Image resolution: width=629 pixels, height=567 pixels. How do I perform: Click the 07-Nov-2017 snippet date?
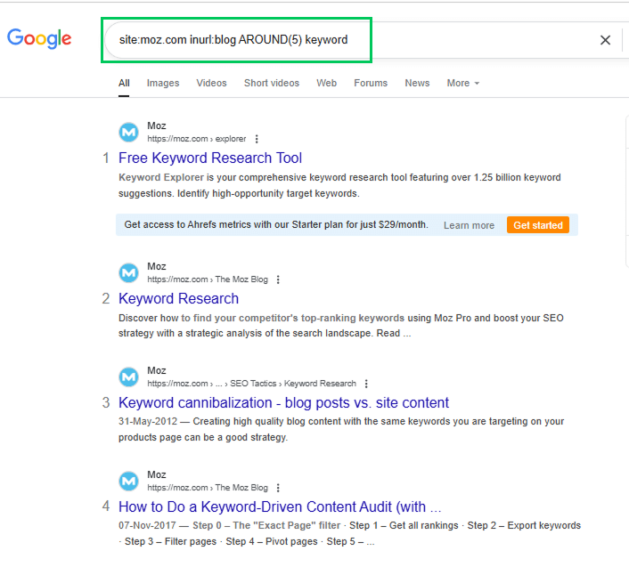pyautogui.click(x=147, y=525)
